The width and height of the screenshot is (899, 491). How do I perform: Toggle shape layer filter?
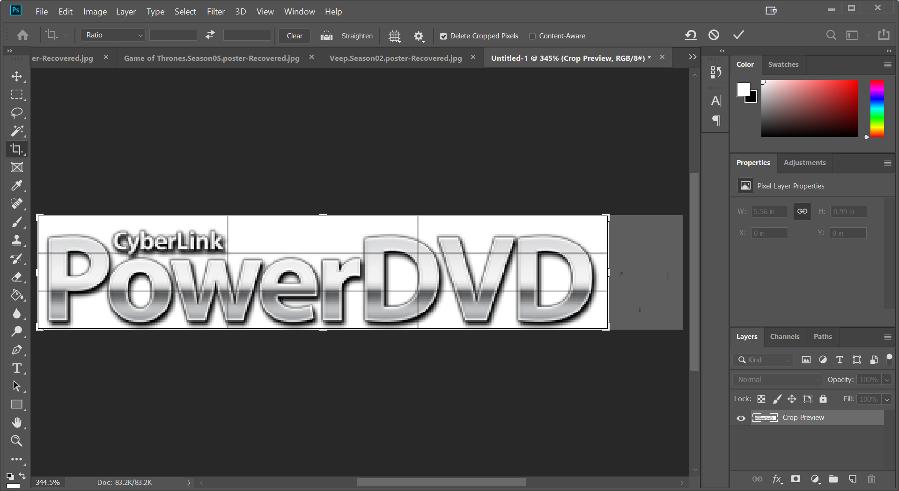coord(856,360)
